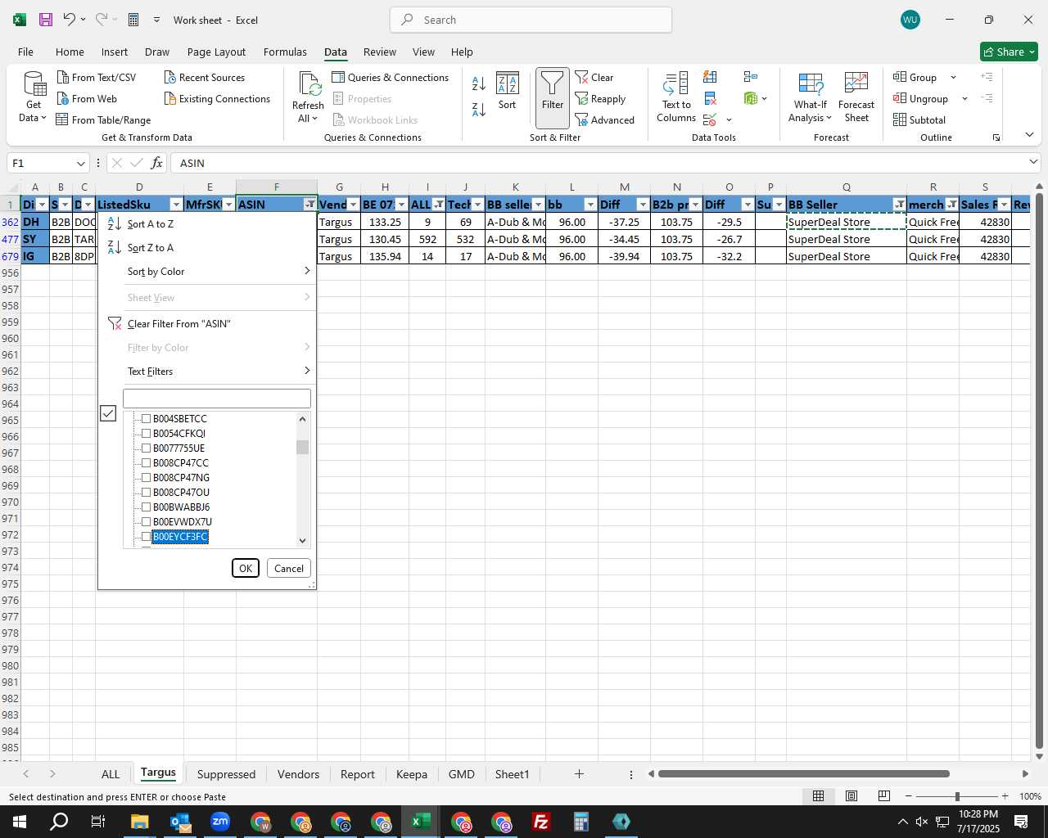Import From Table/Range
Image resolution: width=1048 pixels, height=838 pixels.
(103, 119)
